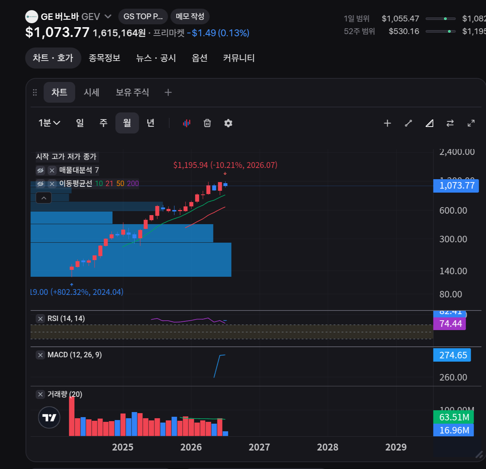This screenshot has height=469, width=486.
Task: Open the 커뮤니티 tab
Action: coord(239,58)
